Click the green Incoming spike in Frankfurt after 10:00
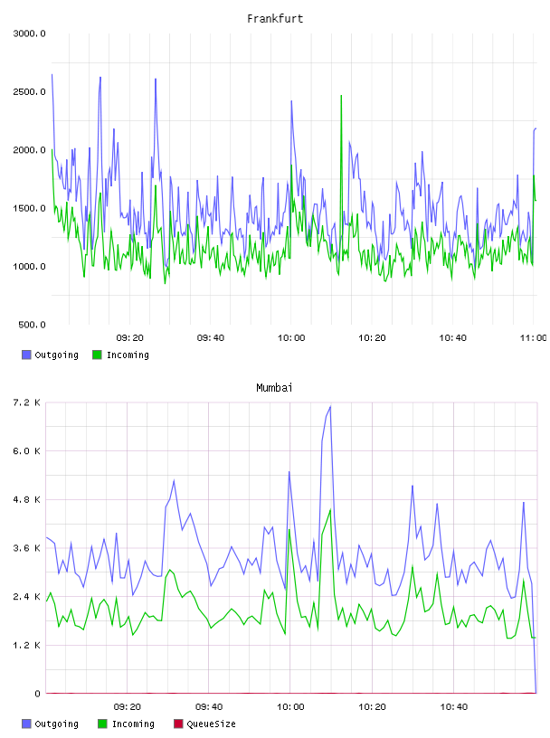This screenshot has height=738, width=550. tap(341, 97)
